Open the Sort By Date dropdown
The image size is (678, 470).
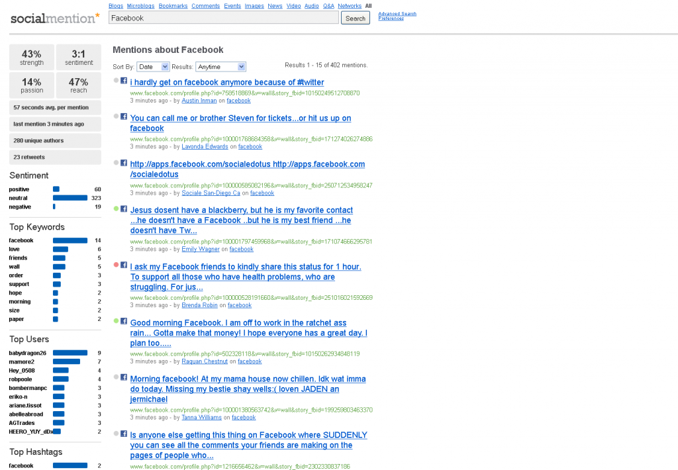point(153,67)
